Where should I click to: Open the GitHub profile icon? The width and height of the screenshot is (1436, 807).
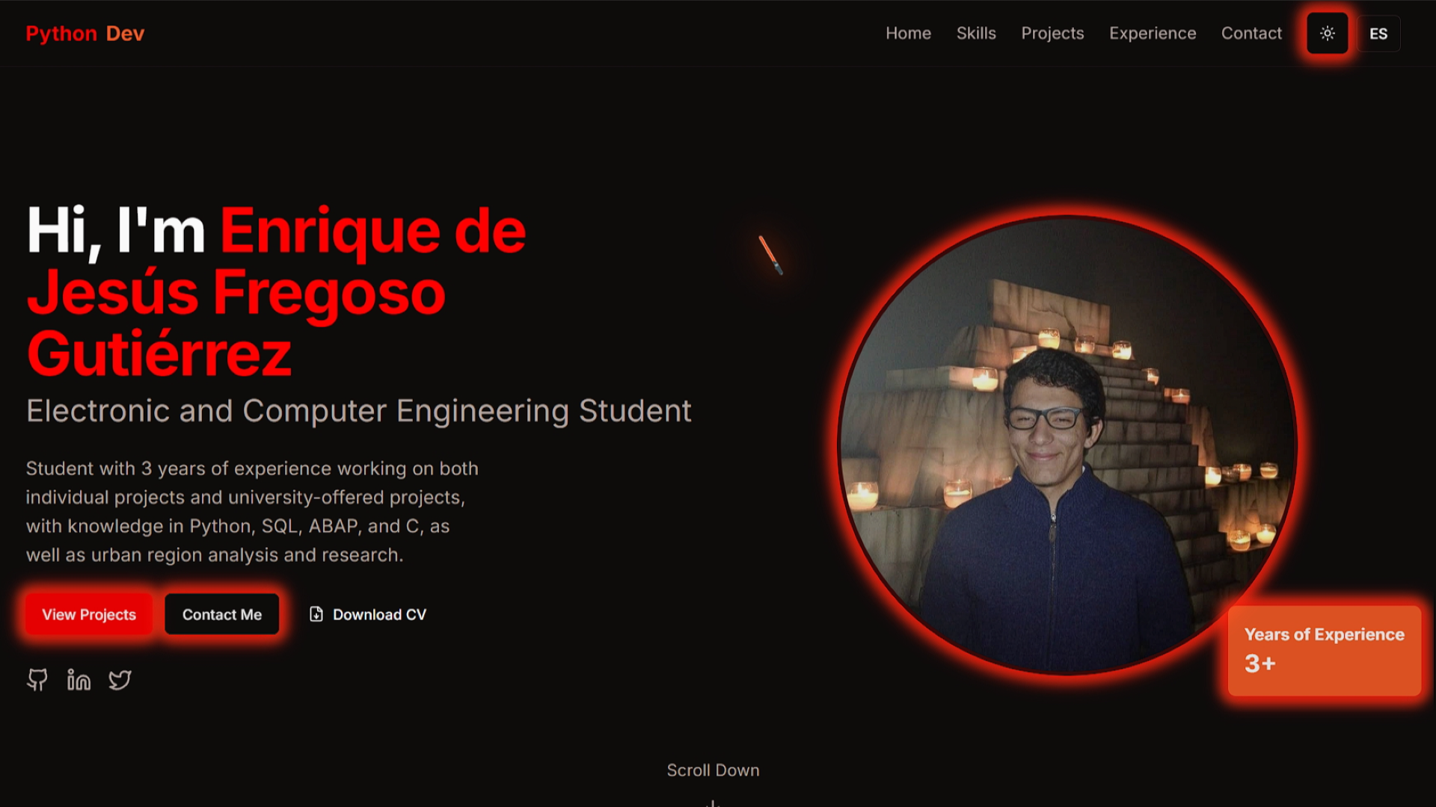[37, 679]
